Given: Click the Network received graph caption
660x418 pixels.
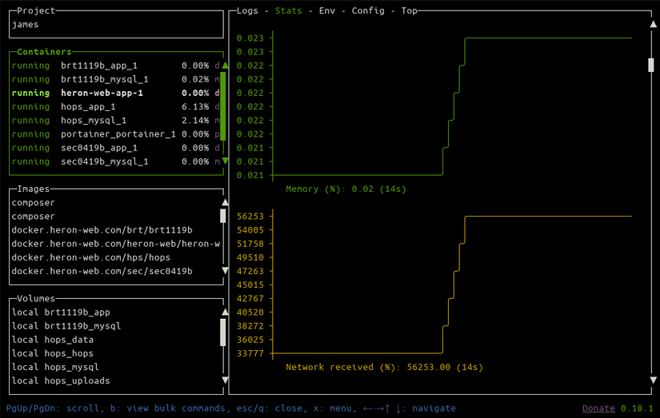Looking at the screenshot, I should [384, 367].
